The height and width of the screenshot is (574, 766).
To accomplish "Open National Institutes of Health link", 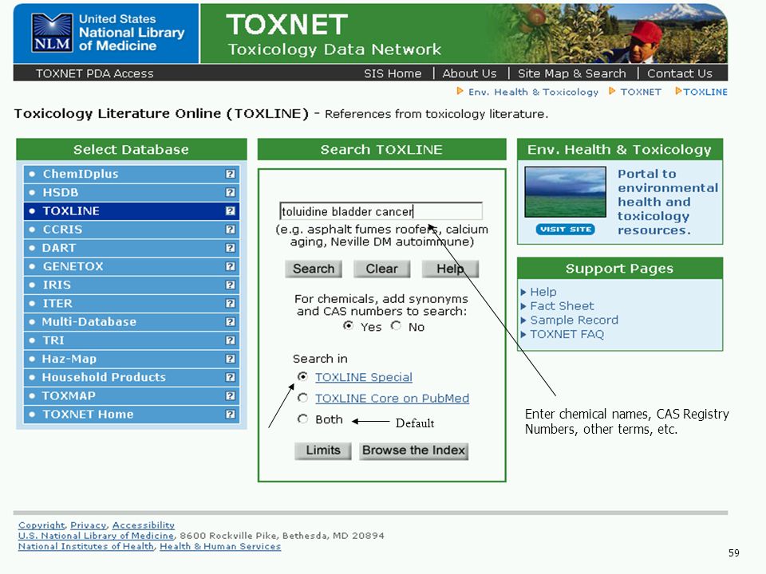I will (x=86, y=547).
